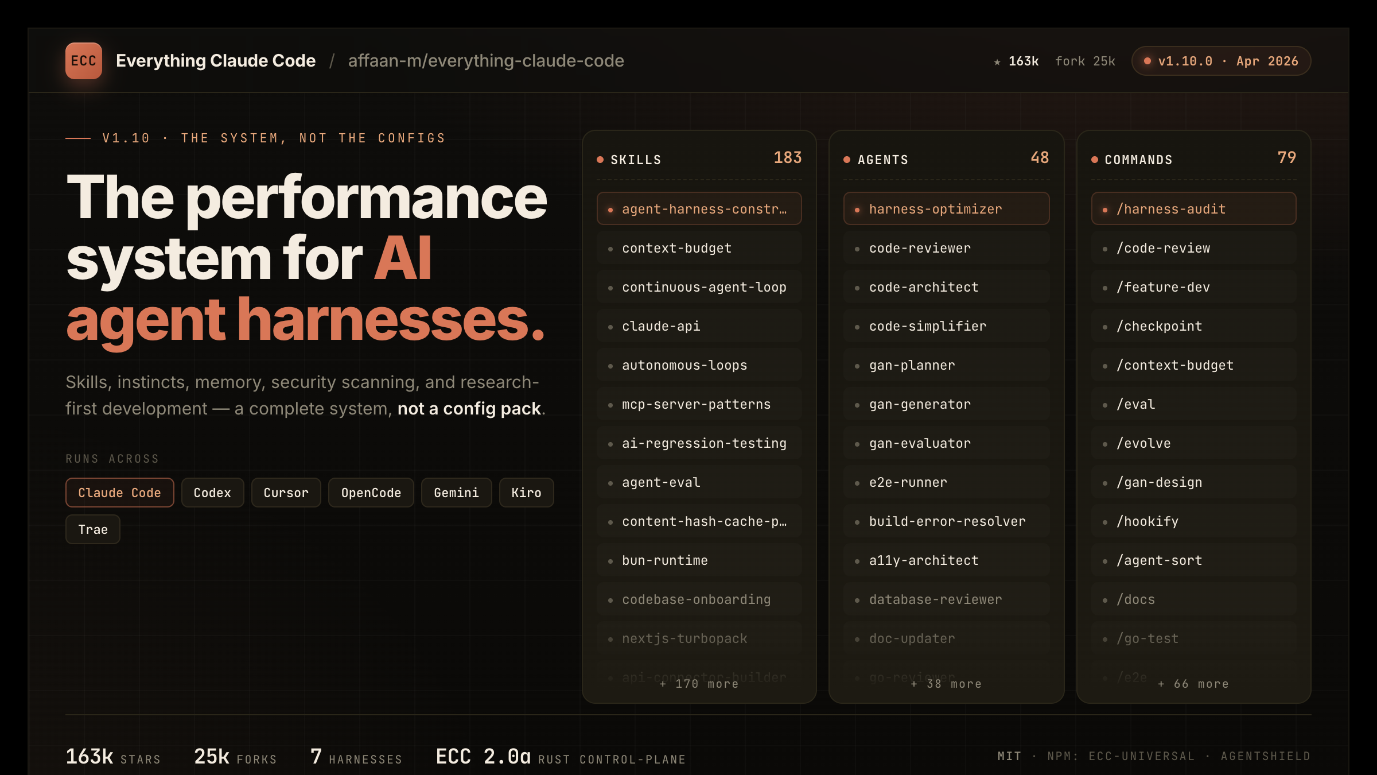Expand the 38 more agents
This screenshot has width=1377, height=775.
[x=946, y=683]
